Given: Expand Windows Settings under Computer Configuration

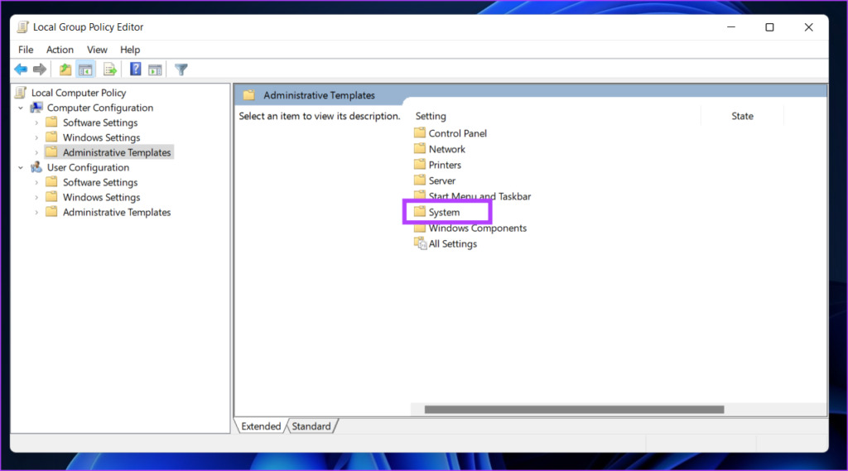Looking at the screenshot, I should click(36, 138).
